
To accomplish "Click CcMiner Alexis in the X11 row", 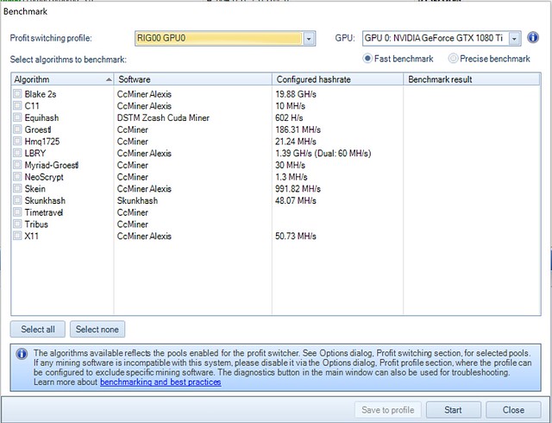I will point(144,237).
